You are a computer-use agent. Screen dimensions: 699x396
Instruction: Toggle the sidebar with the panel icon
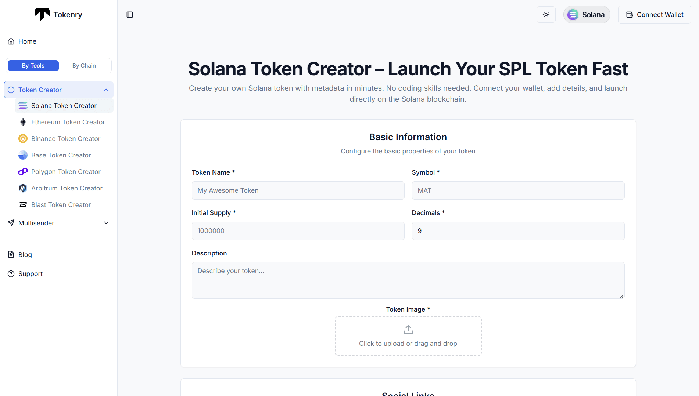(129, 15)
